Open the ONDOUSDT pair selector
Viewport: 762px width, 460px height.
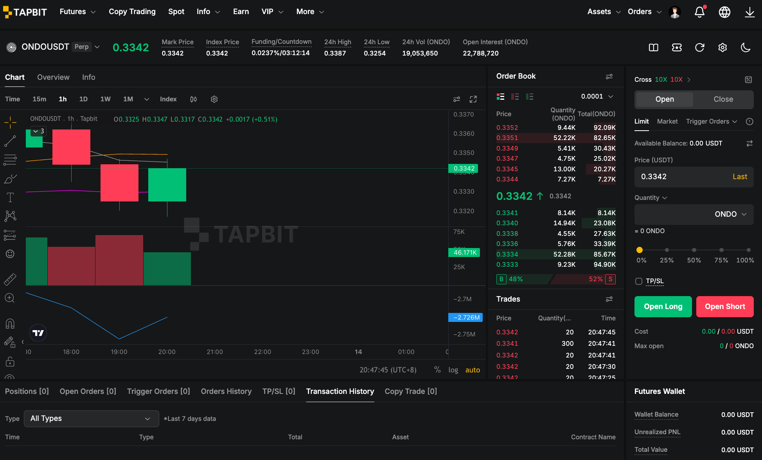pyautogui.click(x=53, y=47)
